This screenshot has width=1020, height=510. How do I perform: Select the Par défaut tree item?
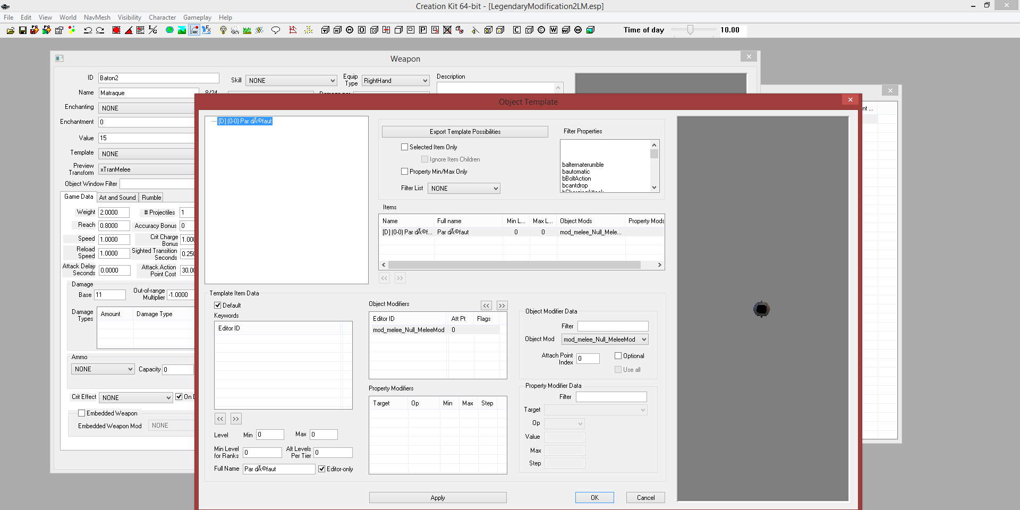[245, 121]
